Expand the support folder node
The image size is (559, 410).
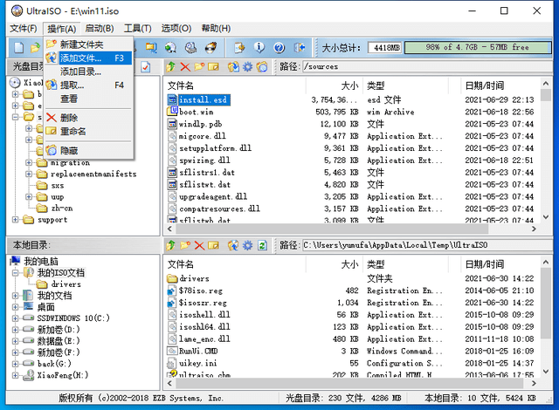[x=15, y=220]
